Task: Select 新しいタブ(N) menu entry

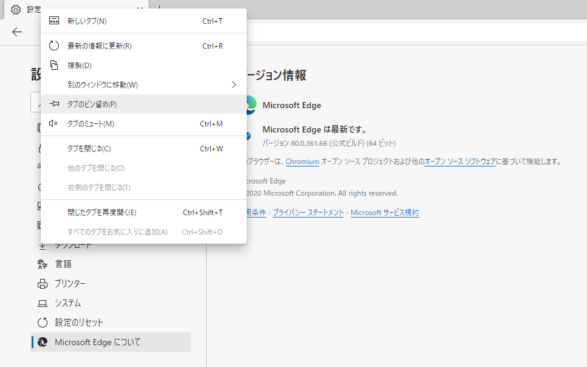Action: pos(144,21)
